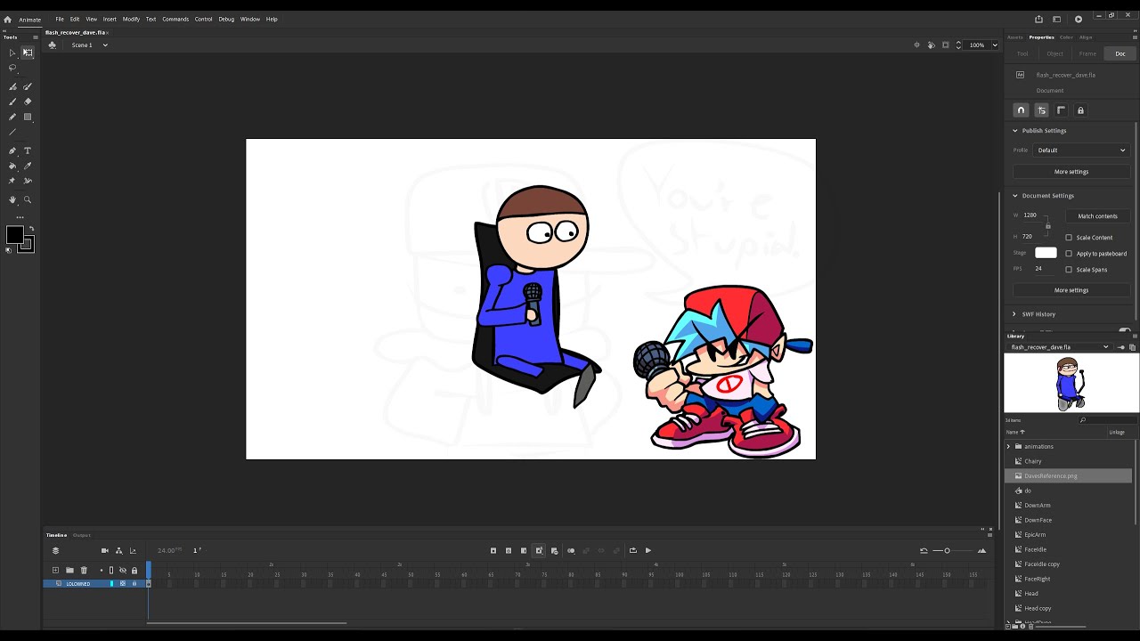Collapse the Publish Settings section
The image size is (1140, 641).
pos(1015,131)
